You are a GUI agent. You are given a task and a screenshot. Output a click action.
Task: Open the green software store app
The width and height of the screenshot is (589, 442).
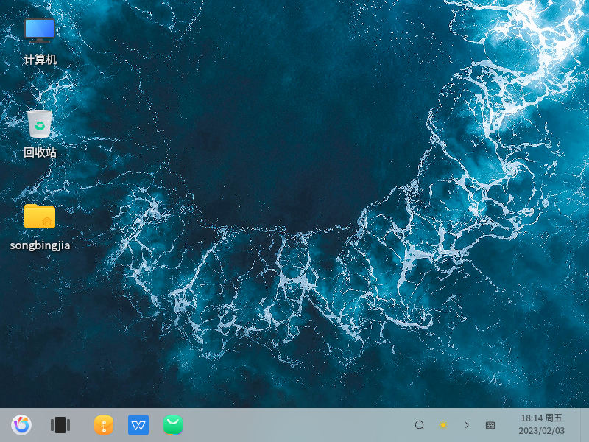pyautogui.click(x=173, y=425)
